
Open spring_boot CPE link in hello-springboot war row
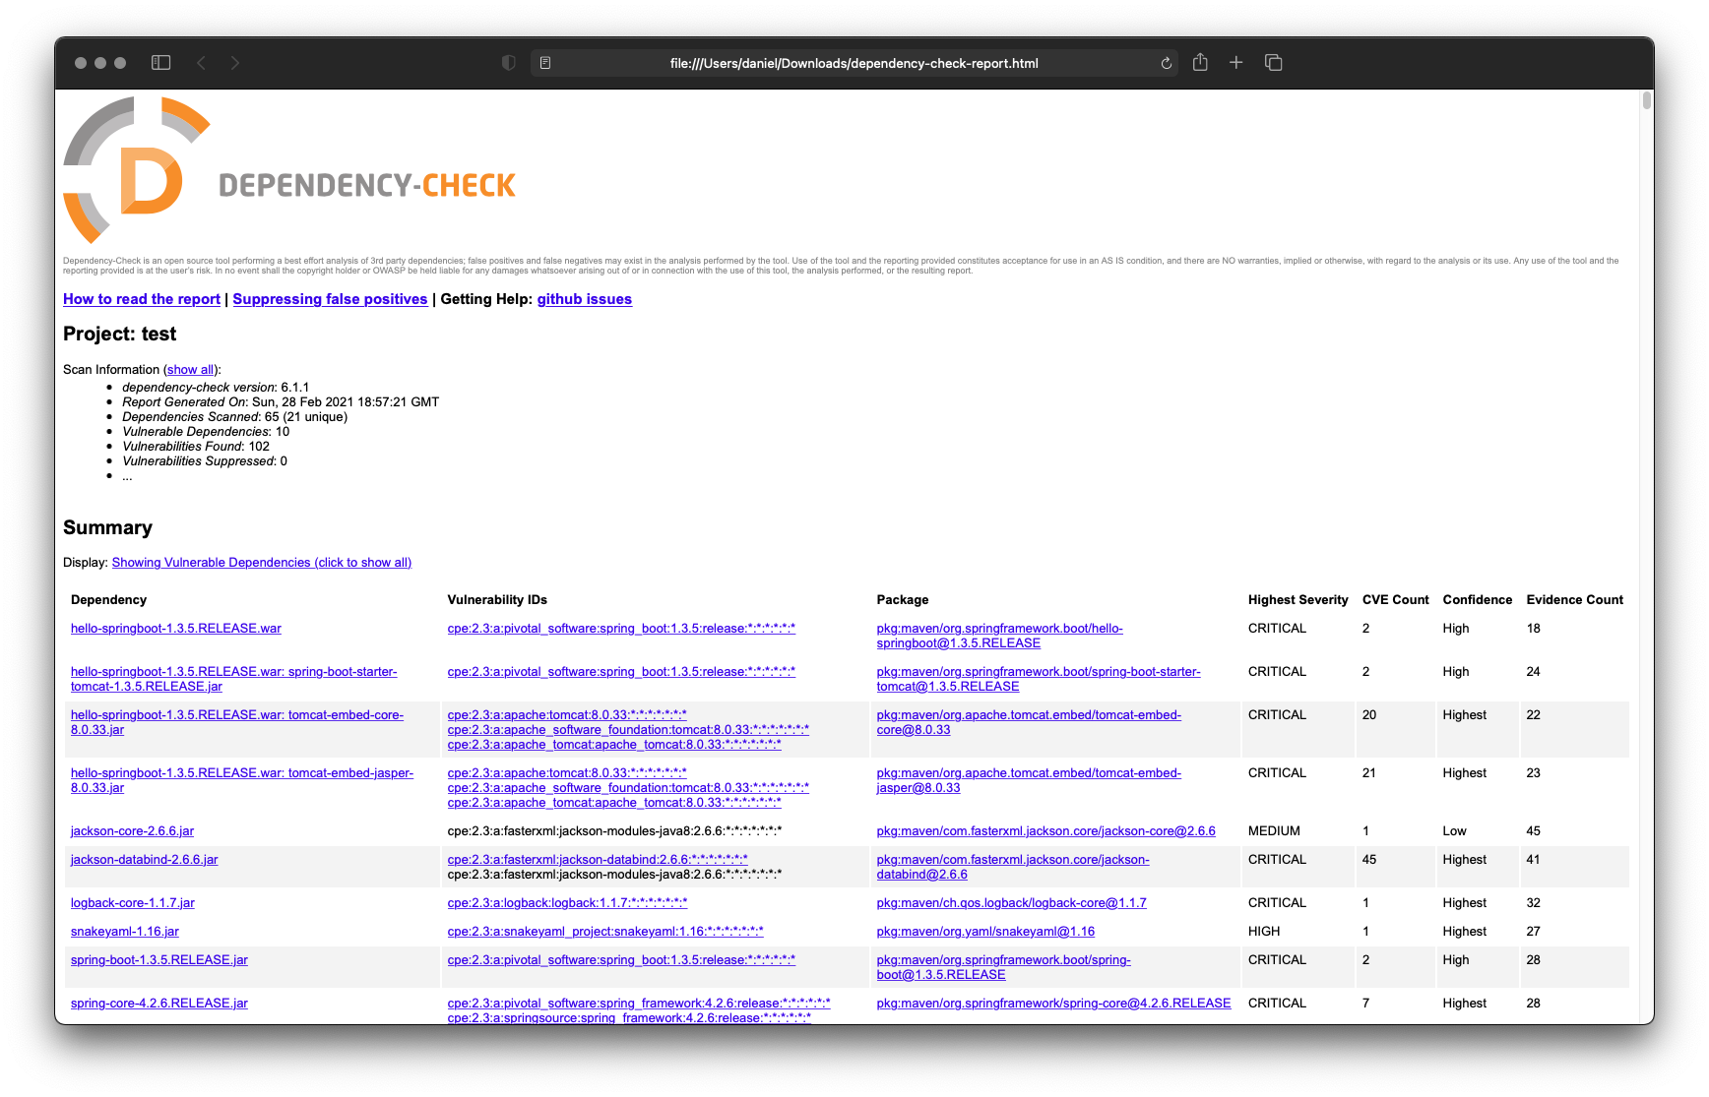[x=621, y=629]
